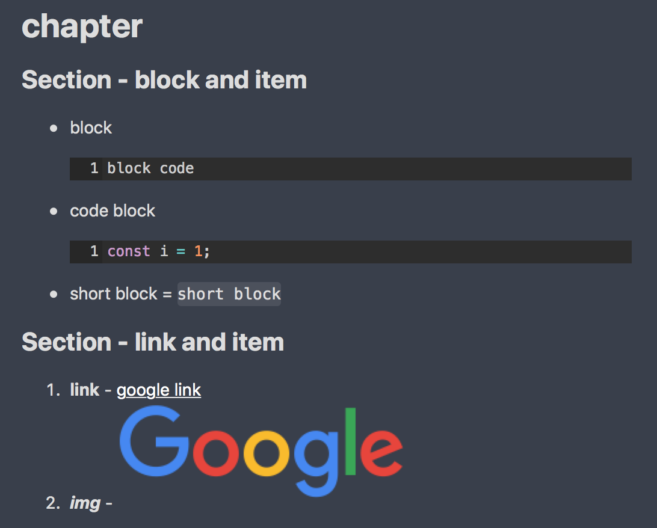The width and height of the screenshot is (657, 528).
Task: Click line number beside "block code"
Action: click(94, 168)
